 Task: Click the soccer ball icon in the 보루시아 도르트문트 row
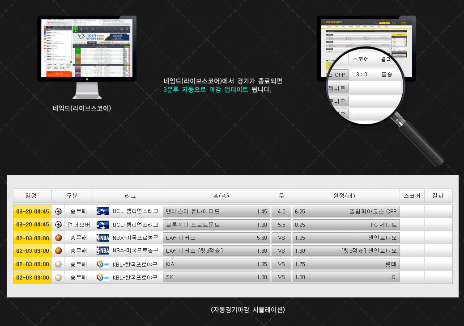(x=58, y=225)
